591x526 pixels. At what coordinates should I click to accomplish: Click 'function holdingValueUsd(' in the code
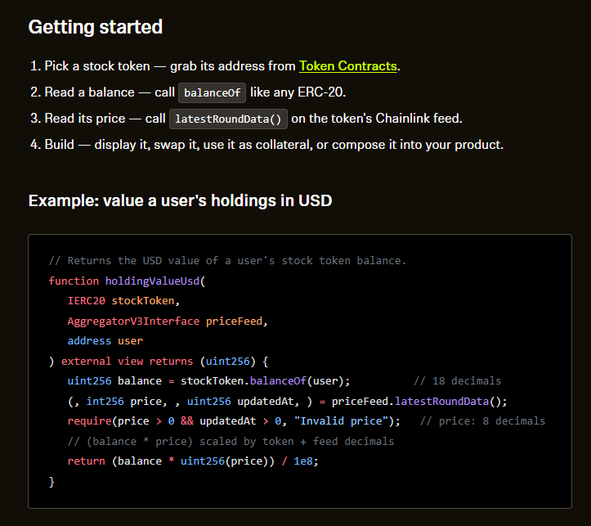pyautogui.click(x=127, y=281)
